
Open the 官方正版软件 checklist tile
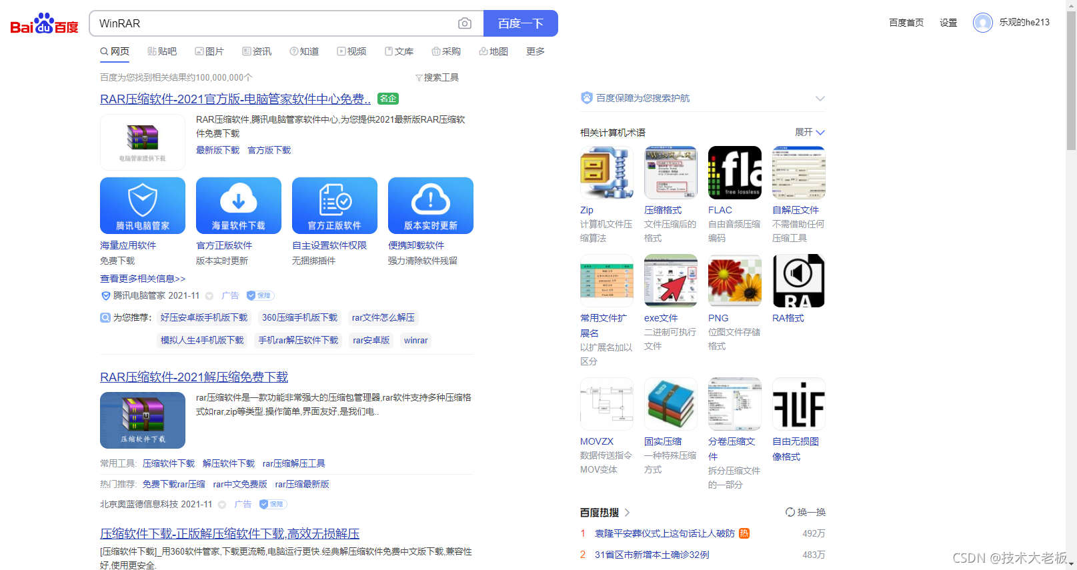(x=335, y=205)
